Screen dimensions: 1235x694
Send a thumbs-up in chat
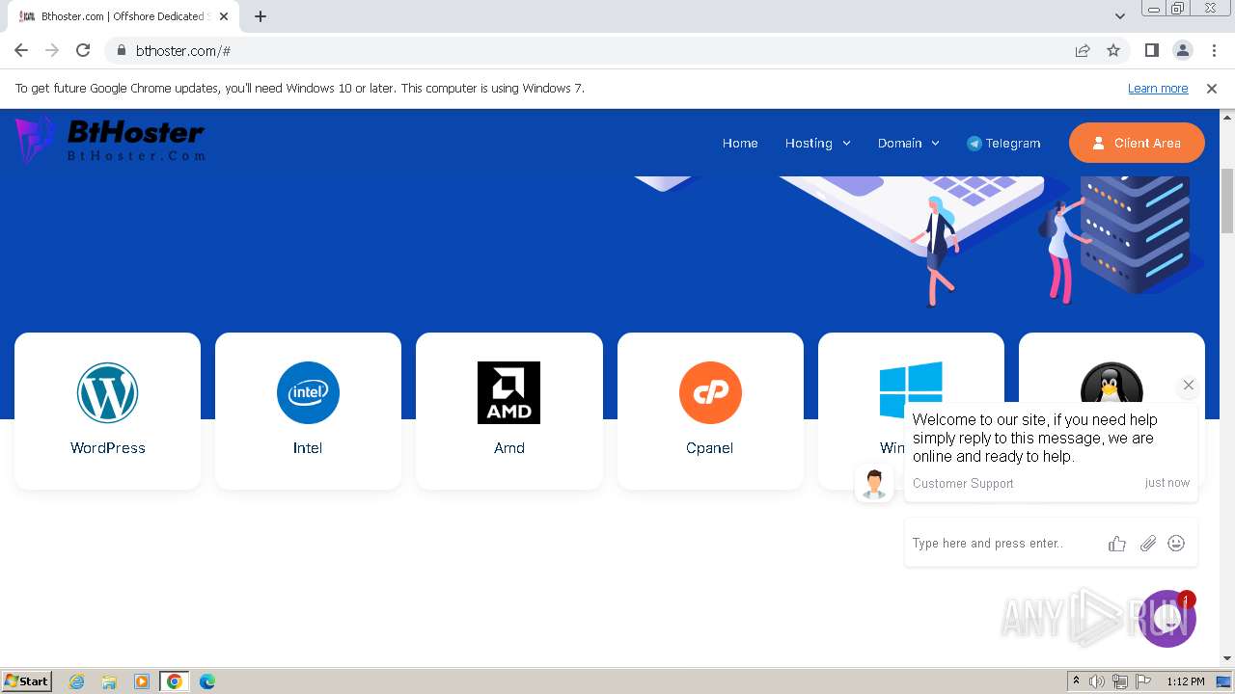click(1117, 544)
